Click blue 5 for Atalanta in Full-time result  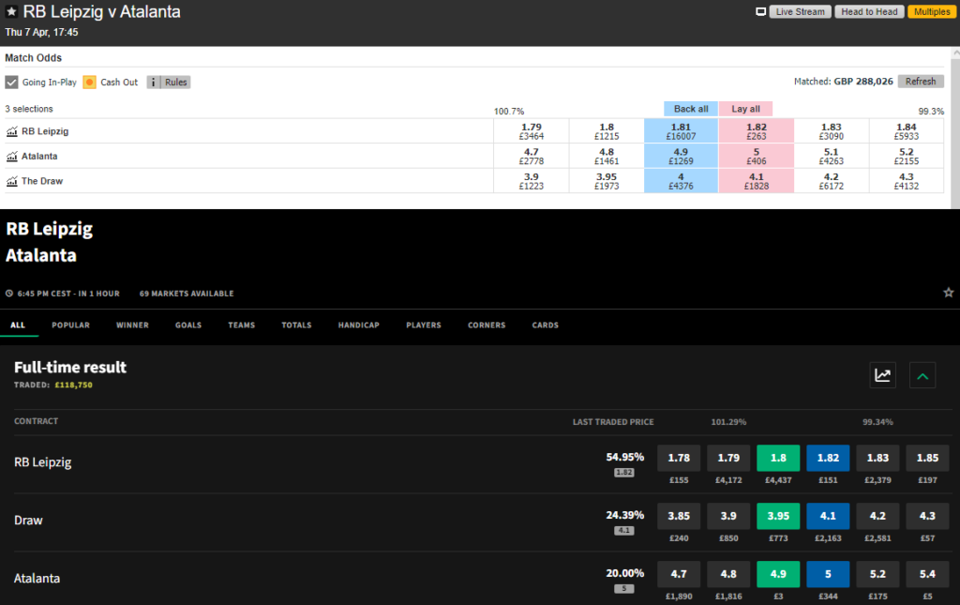coord(828,574)
